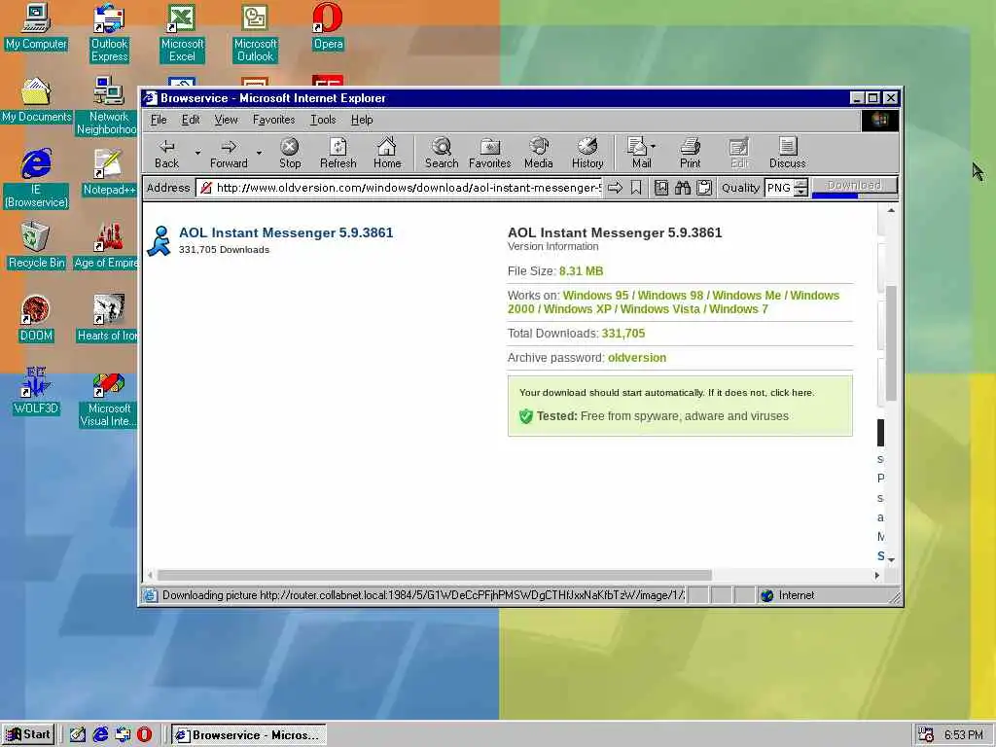Click the Forward navigation button

[x=229, y=154]
